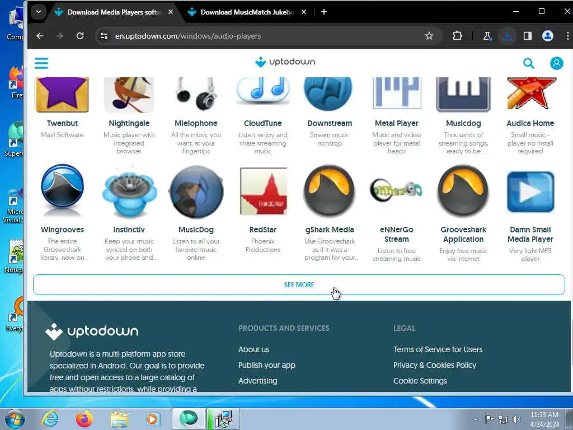Open the Uptodown hamburger menu
The height and width of the screenshot is (430, 573).
tap(41, 63)
